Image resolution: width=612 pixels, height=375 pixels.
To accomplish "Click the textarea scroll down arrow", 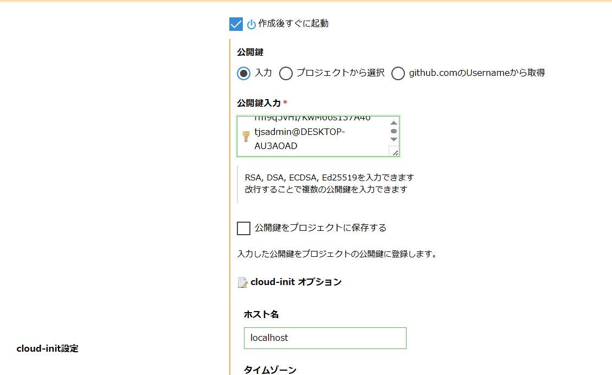I will pos(394,139).
